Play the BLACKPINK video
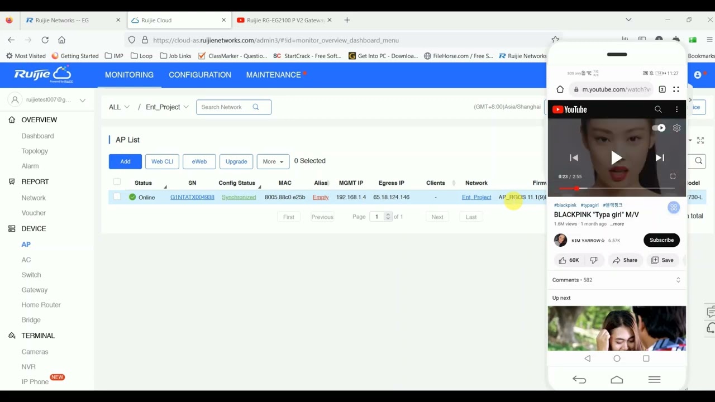This screenshot has height=402, width=715. (617, 158)
